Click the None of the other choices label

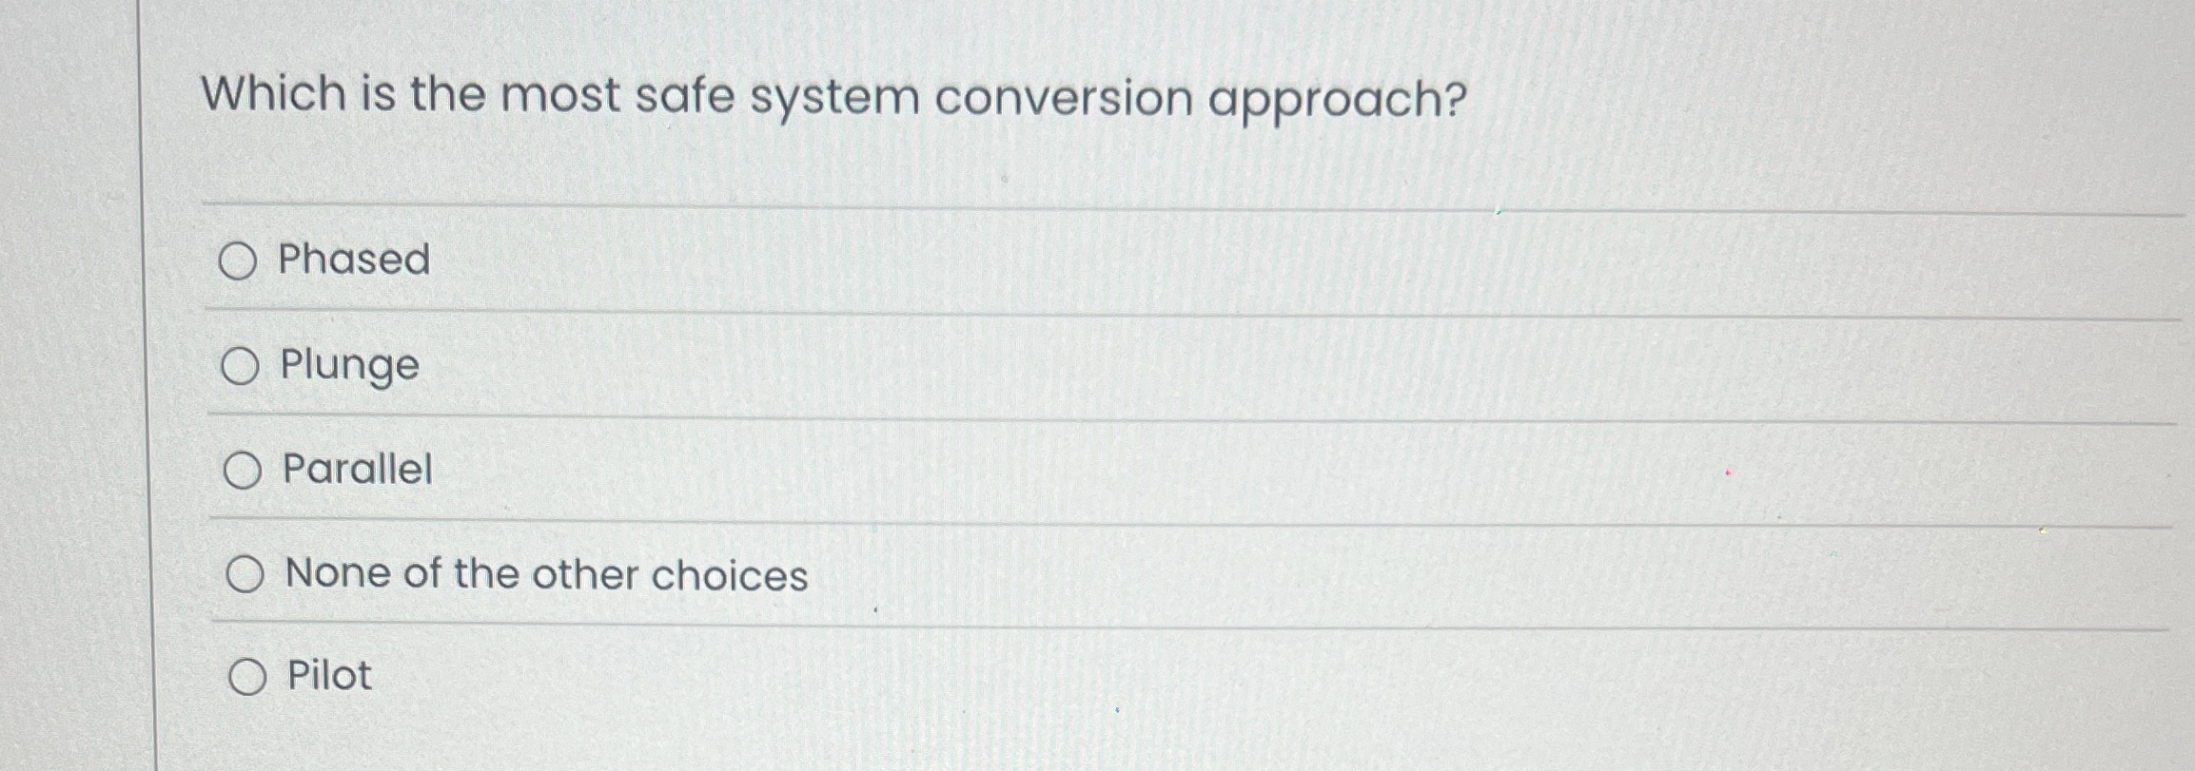pyautogui.click(x=544, y=574)
